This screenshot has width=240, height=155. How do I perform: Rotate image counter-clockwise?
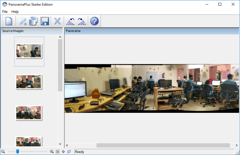[x=70, y=21]
